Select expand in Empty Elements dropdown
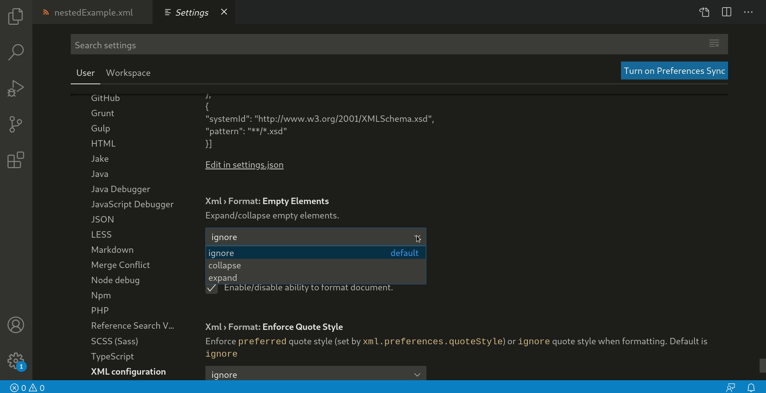Screen dimensions: 766x393 coord(223,278)
